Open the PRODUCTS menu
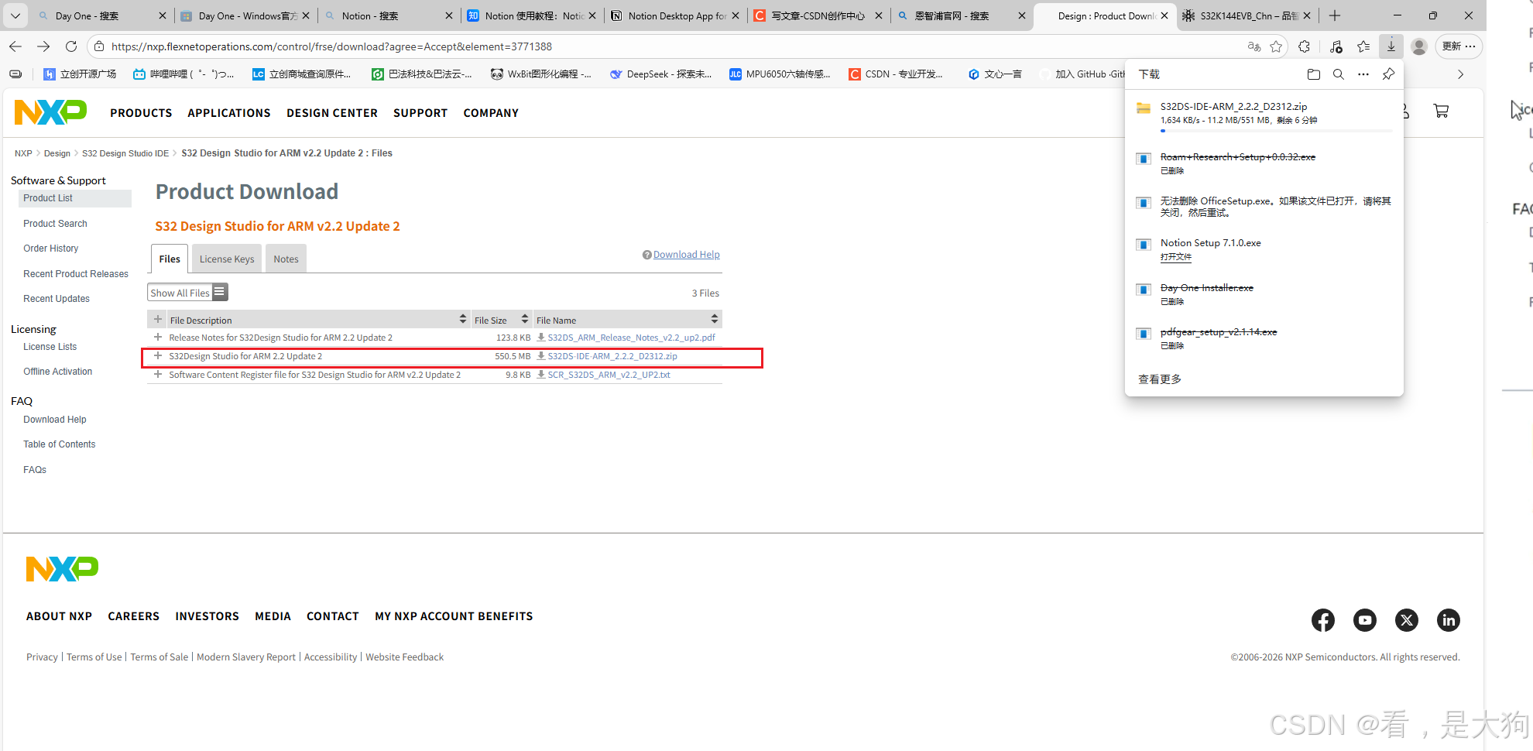The width and height of the screenshot is (1533, 751). coord(141,113)
